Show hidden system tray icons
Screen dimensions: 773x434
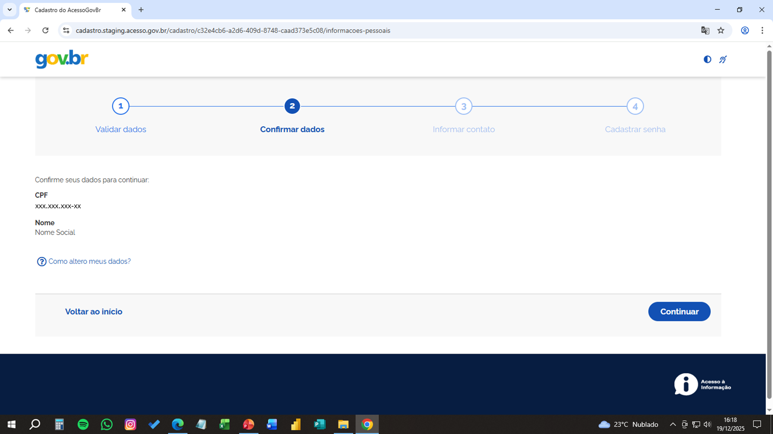point(673,424)
